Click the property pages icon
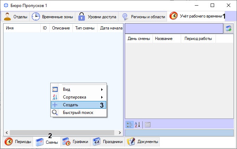This screenshot has height=149, width=237. [x=147, y=124]
